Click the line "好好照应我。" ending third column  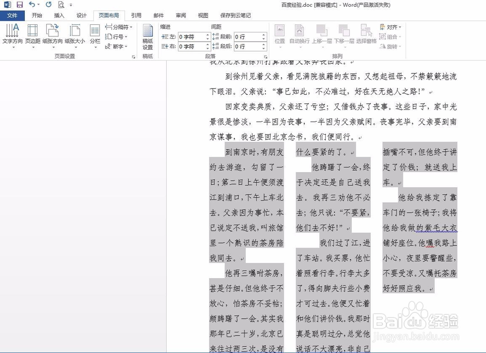pos(406,288)
